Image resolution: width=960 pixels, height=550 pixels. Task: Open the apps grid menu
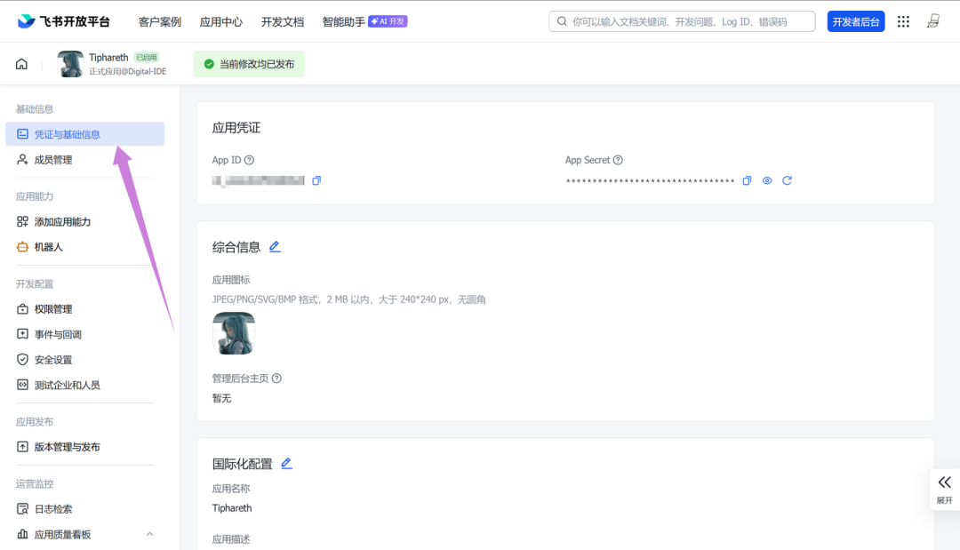point(903,21)
